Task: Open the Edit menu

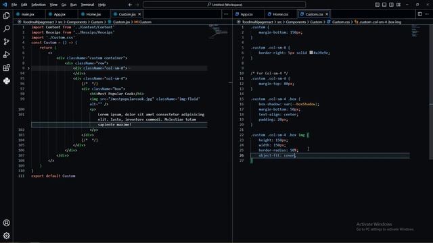Action: point(24,5)
